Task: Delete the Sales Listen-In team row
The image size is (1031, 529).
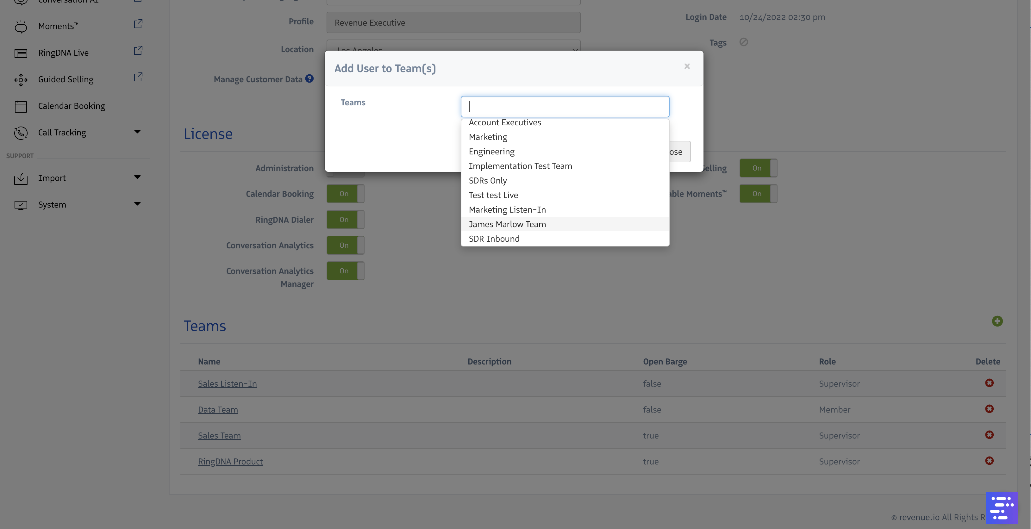Action: pyautogui.click(x=989, y=383)
